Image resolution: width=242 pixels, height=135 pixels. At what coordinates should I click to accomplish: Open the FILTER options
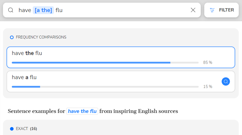point(226,10)
